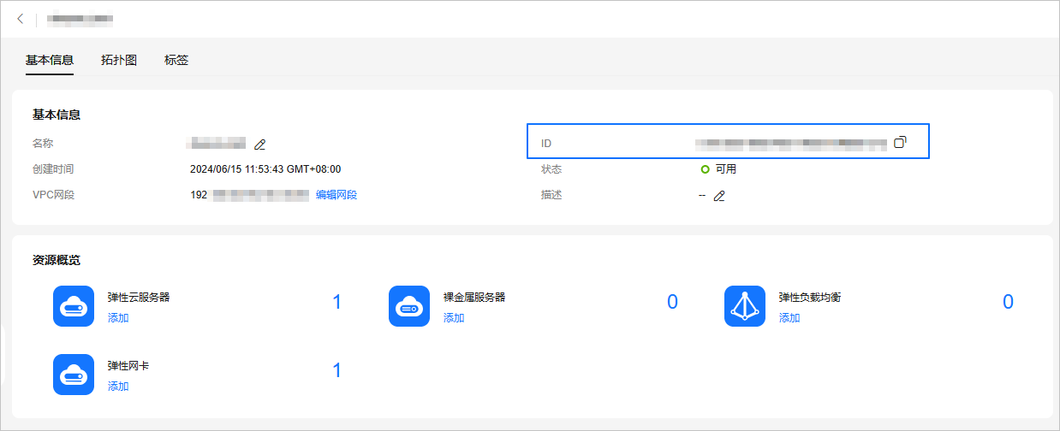Click the 创建时间 field label
The image size is (1060, 431).
53,169
